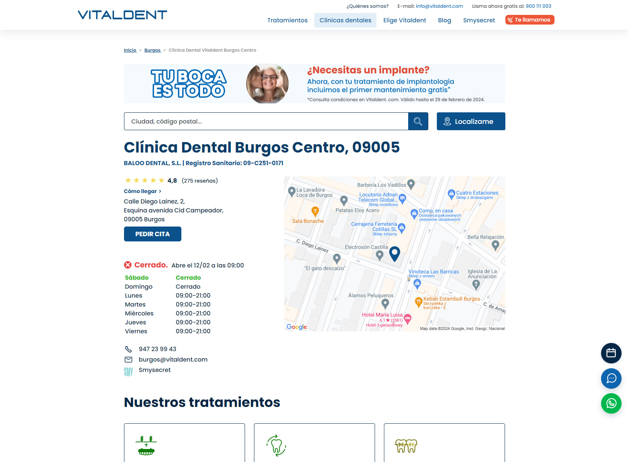This screenshot has height=462, width=629.
Task: Click the Sábado schedule row
Action: pos(168,277)
